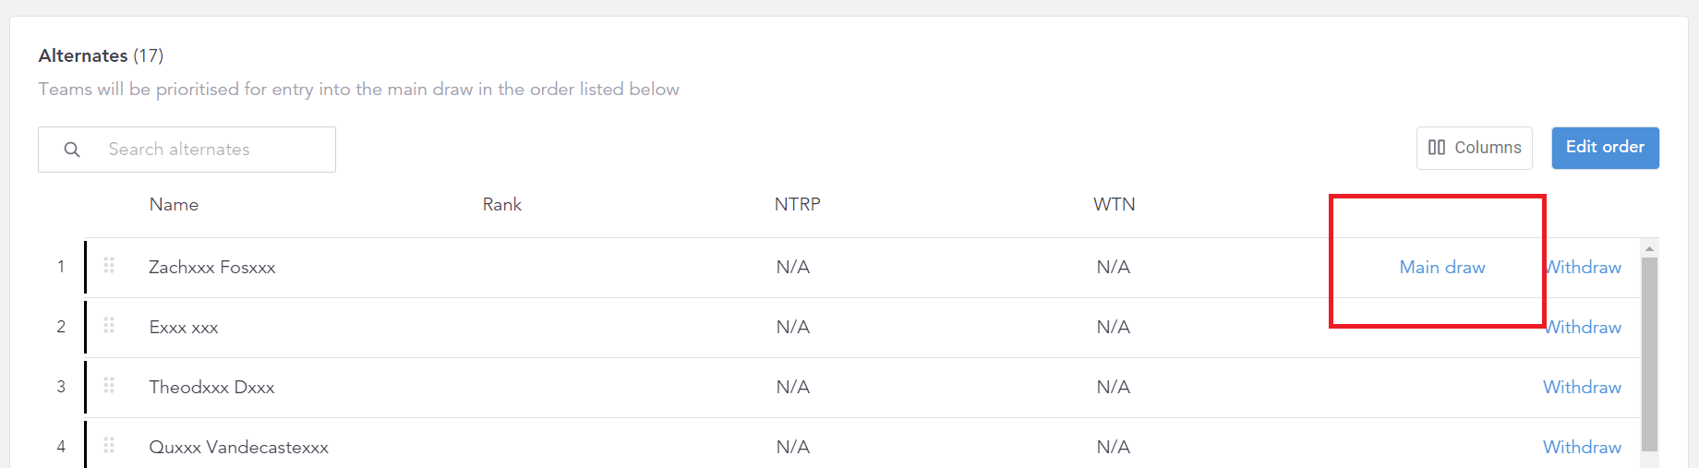
Task: Withdraw Theodxxx Dxxx from alternates
Action: (1583, 387)
